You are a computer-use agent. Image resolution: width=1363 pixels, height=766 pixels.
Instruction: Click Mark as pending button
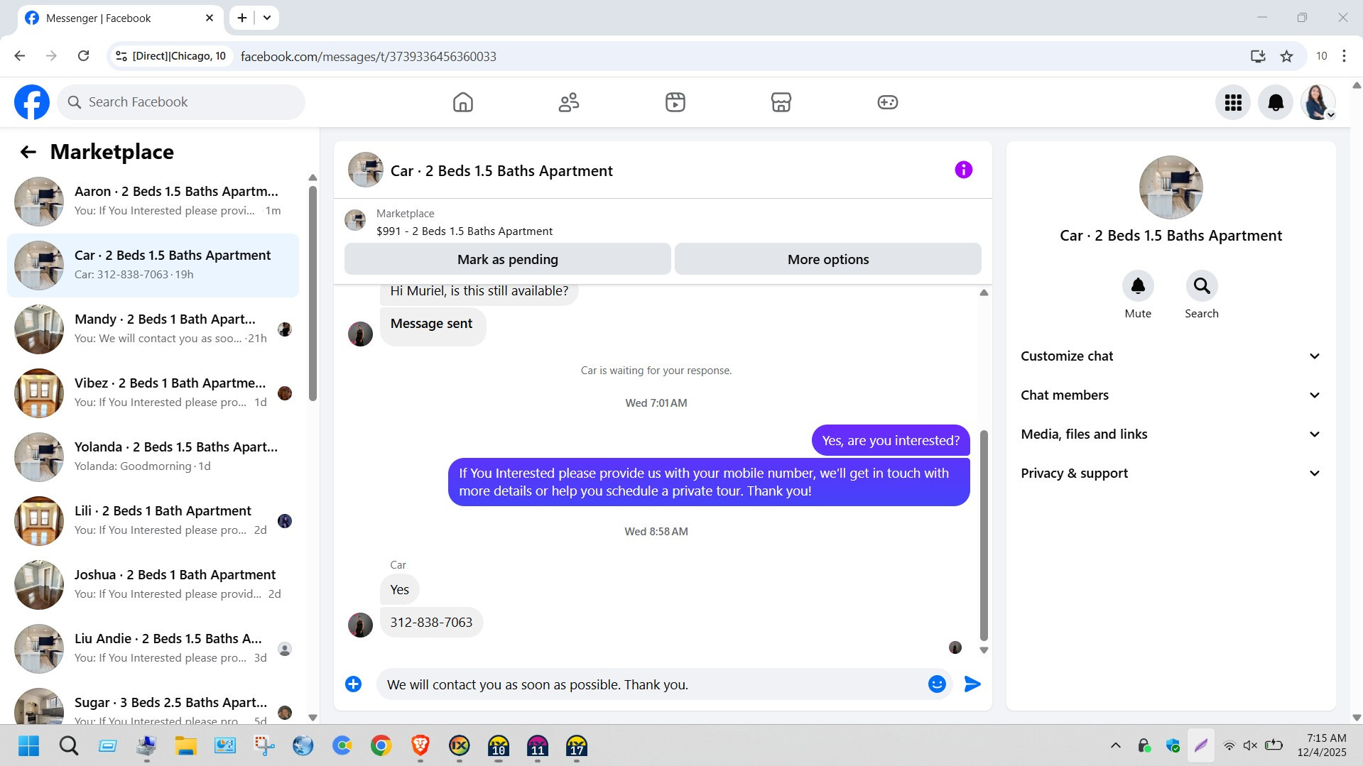(x=507, y=259)
